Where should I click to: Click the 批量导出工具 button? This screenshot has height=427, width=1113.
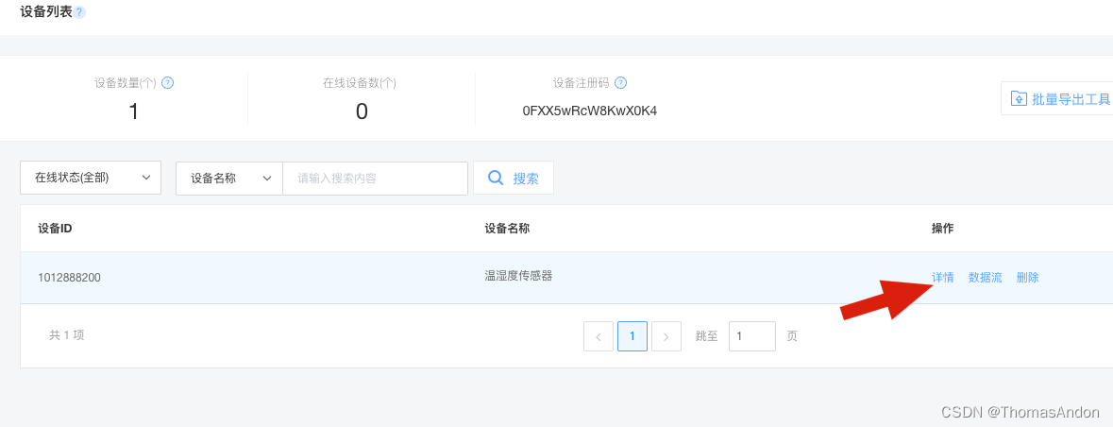pos(1057,99)
